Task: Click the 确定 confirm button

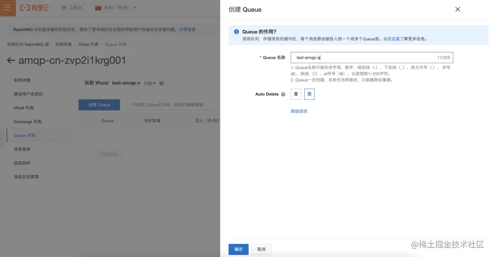Action: [x=238, y=249]
